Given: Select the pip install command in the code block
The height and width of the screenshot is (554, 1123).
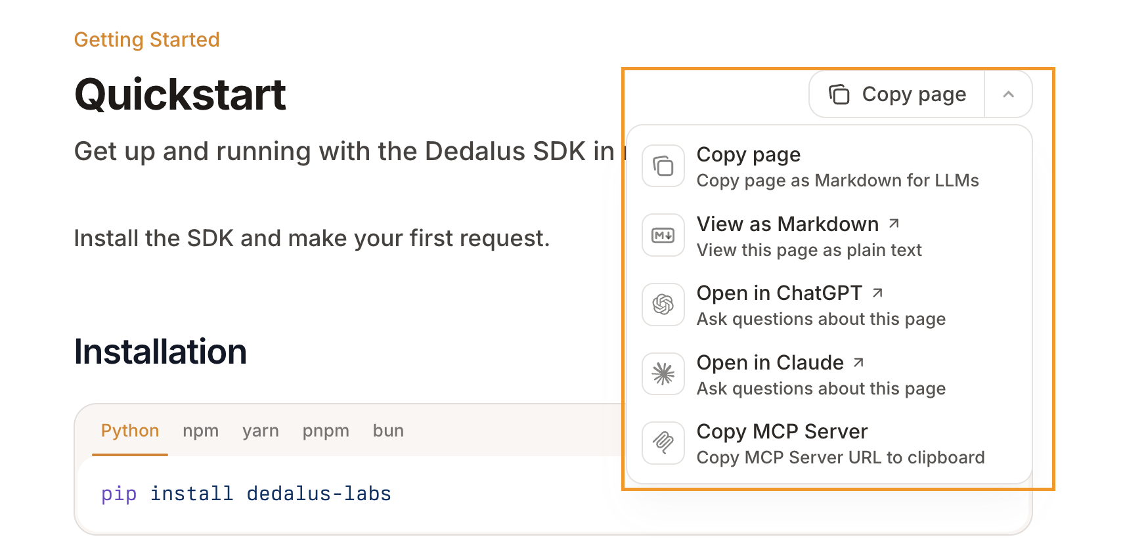Looking at the screenshot, I should pyautogui.click(x=246, y=494).
